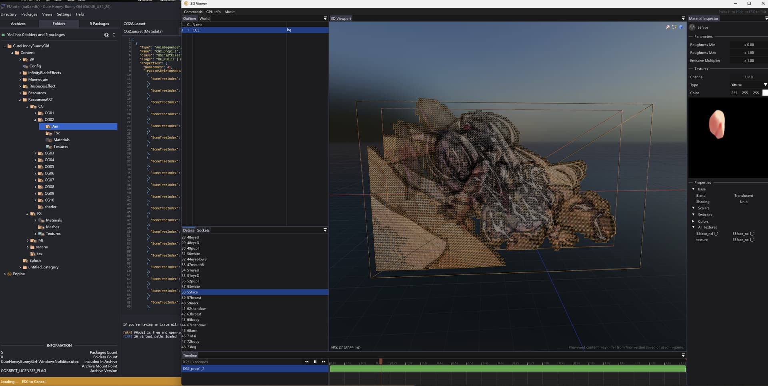This screenshot has width=768, height=386.
Task: Open the Views menu in FModel
Action: click(47, 14)
